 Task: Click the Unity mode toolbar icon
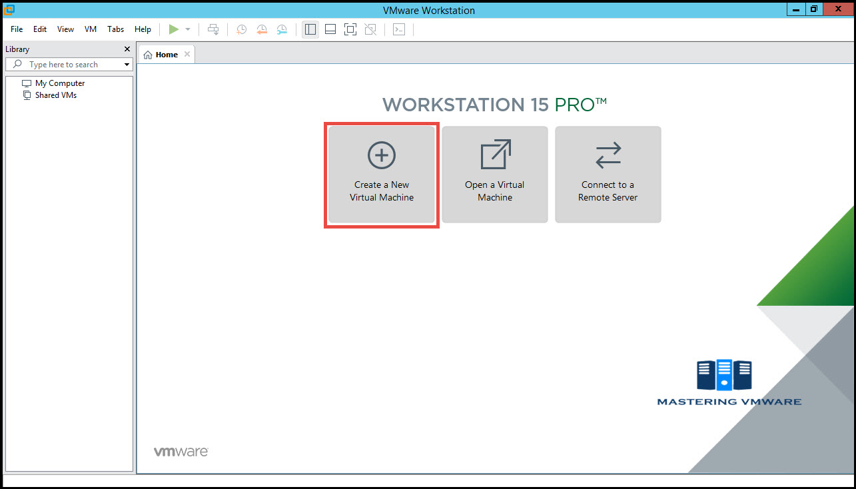point(370,29)
